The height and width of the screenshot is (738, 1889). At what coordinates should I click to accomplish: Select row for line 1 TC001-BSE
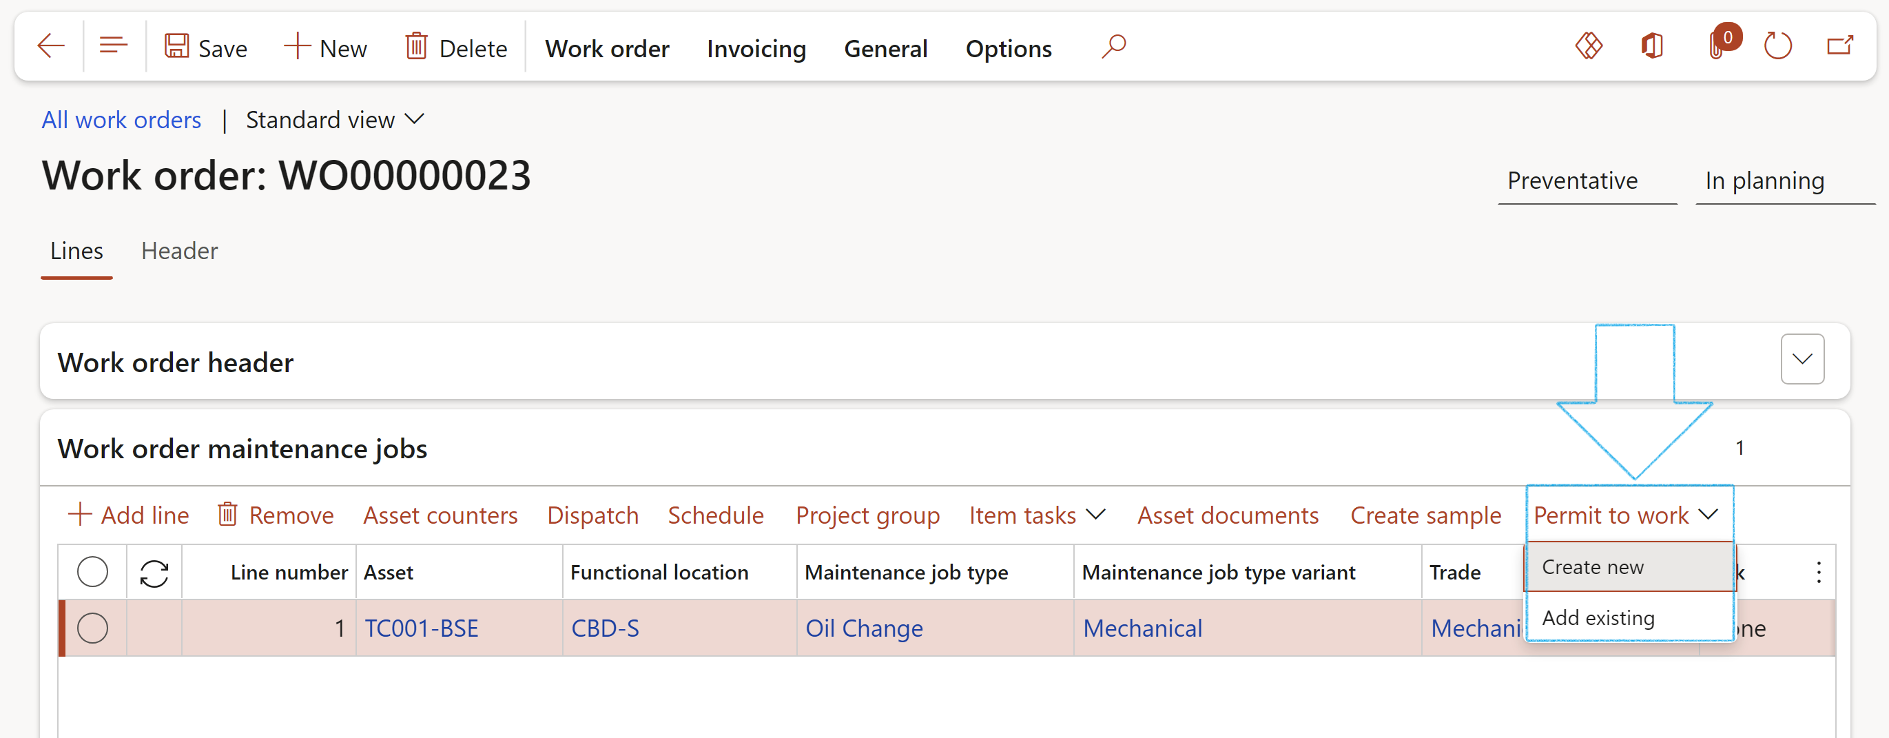click(x=92, y=628)
